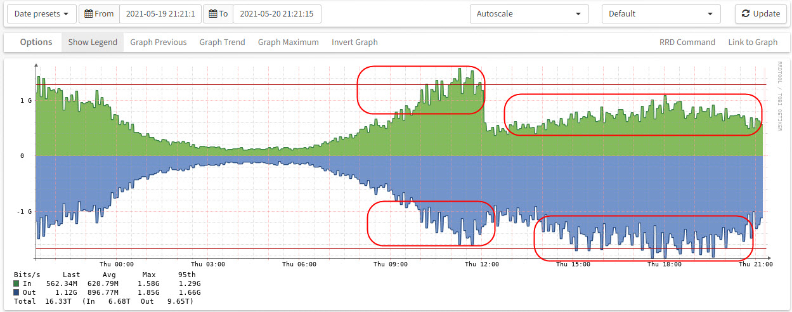The width and height of the screenshot is (792, 312).
Task: Click the calendar icon beside To
Action: [213, 14]
